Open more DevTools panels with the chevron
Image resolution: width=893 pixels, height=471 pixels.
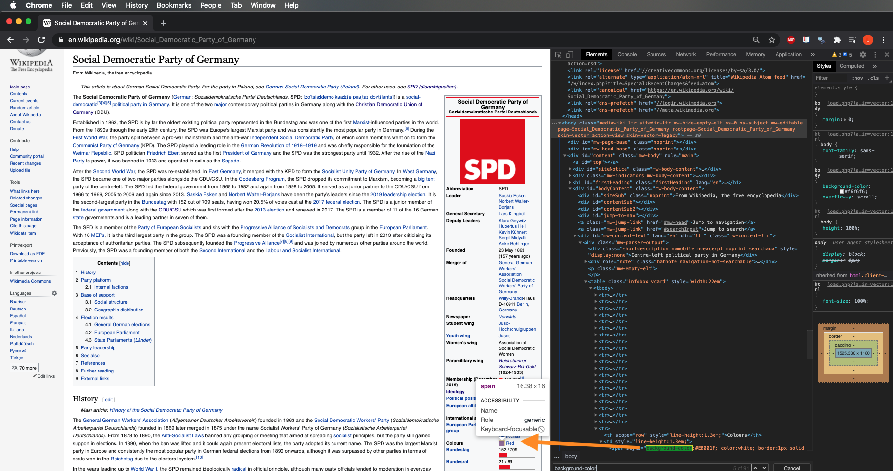click(x=812, y=54)
